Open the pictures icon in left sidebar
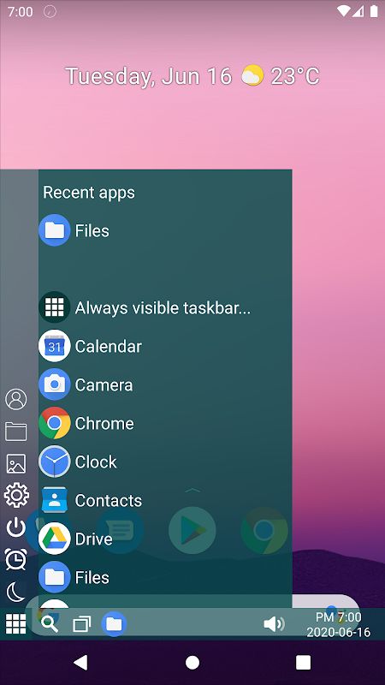Viewport: 385px width, 685px height. pos(16,463)
